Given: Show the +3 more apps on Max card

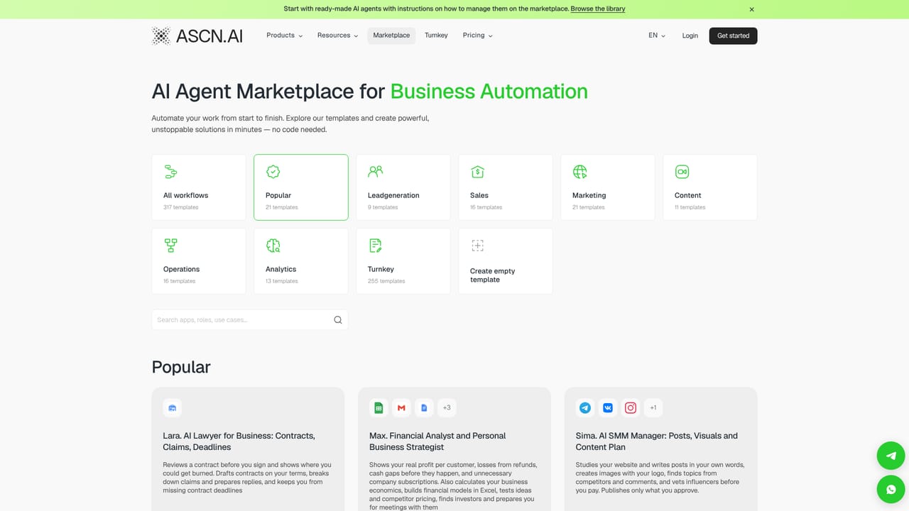Looking at the screenshot, I should click(447, 407).
